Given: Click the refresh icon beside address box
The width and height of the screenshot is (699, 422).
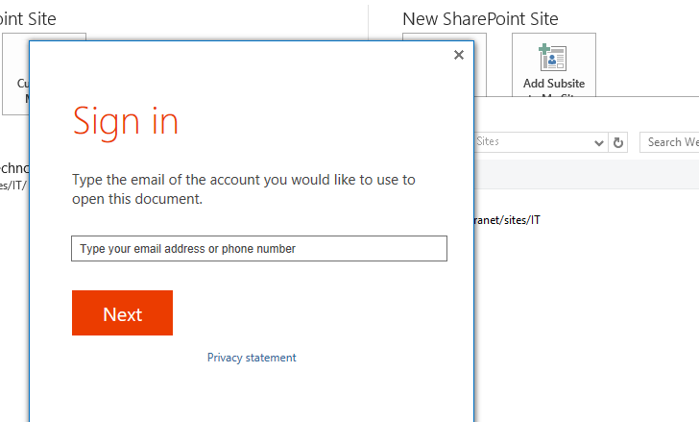Looking at the screenshot, I should coord(618,142).
